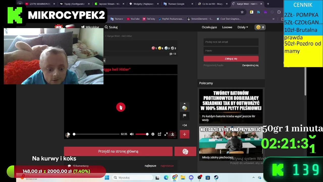Click the red plus vote button

(x=184, y=134)
